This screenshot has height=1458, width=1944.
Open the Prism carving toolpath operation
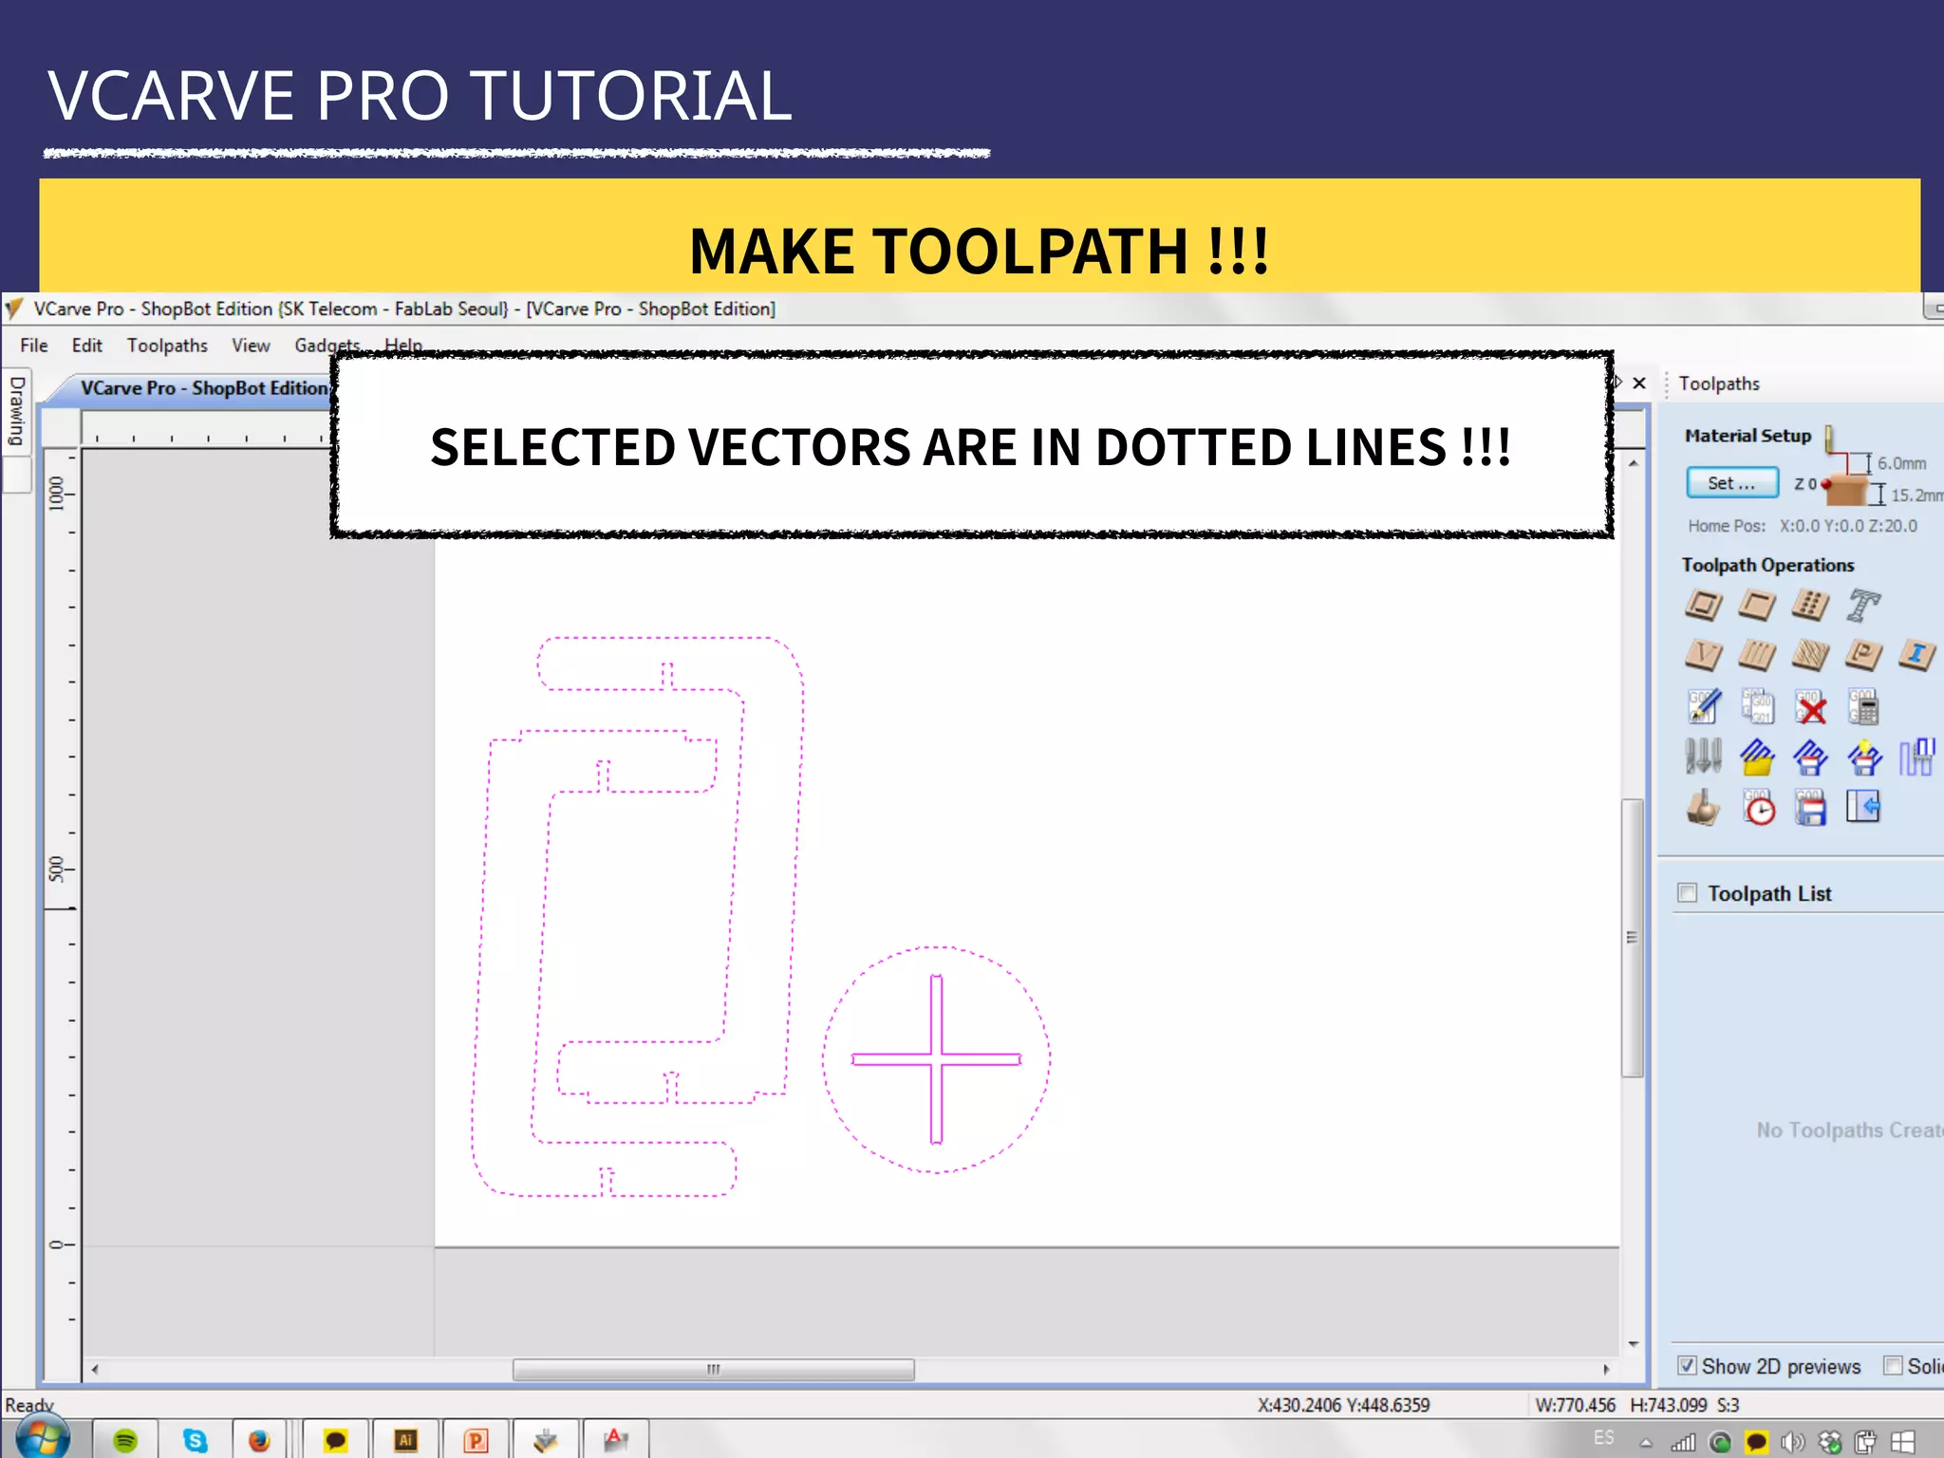[1863, 655]
